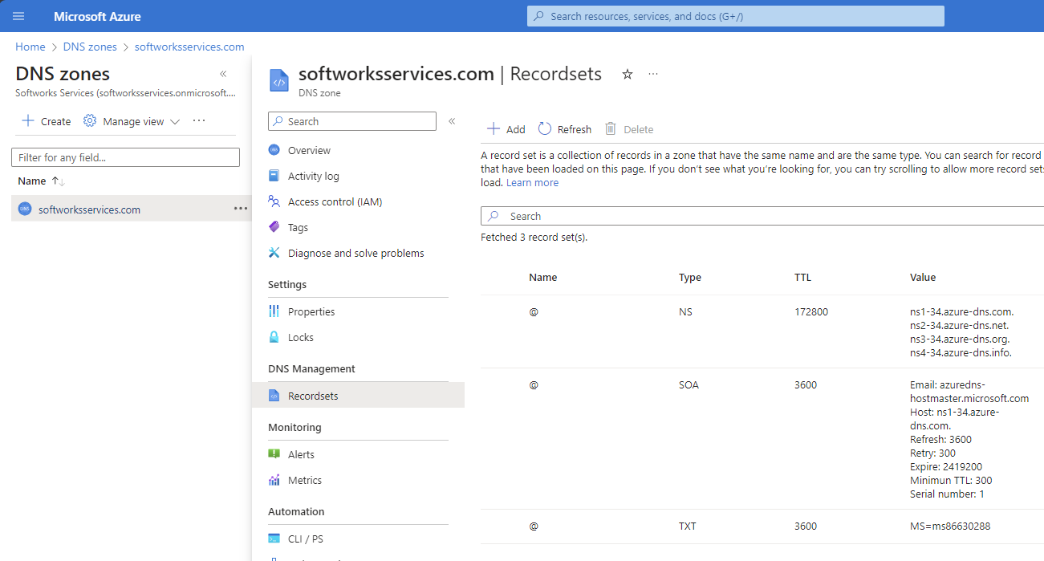Viewport: 1044px width, 561px height.
Task: Add a new record set
Action: click(506, 128)
